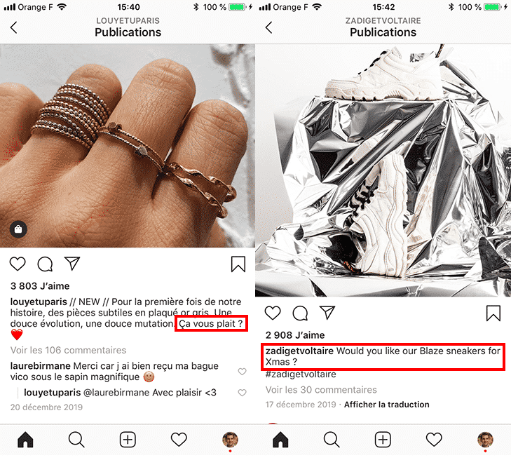Tap new post plus button on left screen
This screenshot has height=460, width=511.
(128, 440)
